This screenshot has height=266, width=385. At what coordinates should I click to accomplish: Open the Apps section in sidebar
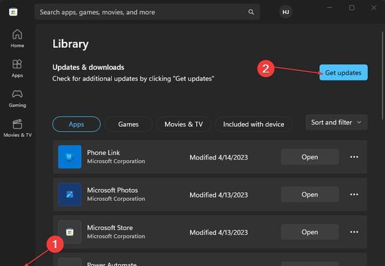pyautogui.click(x=17, y=68)
